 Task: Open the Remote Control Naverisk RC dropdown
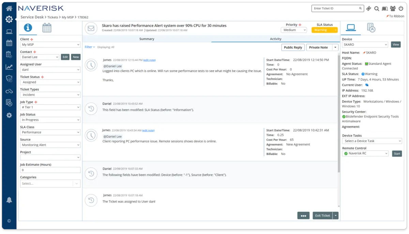click(365, 154)
